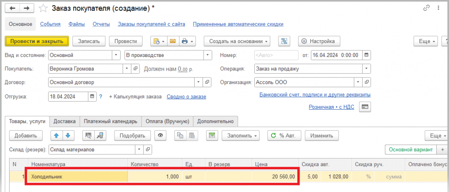Image resolution: width=449 pixels, height=192 pixels.
Task: Add the document to favorites with star
Action: (x=43, y=8)
